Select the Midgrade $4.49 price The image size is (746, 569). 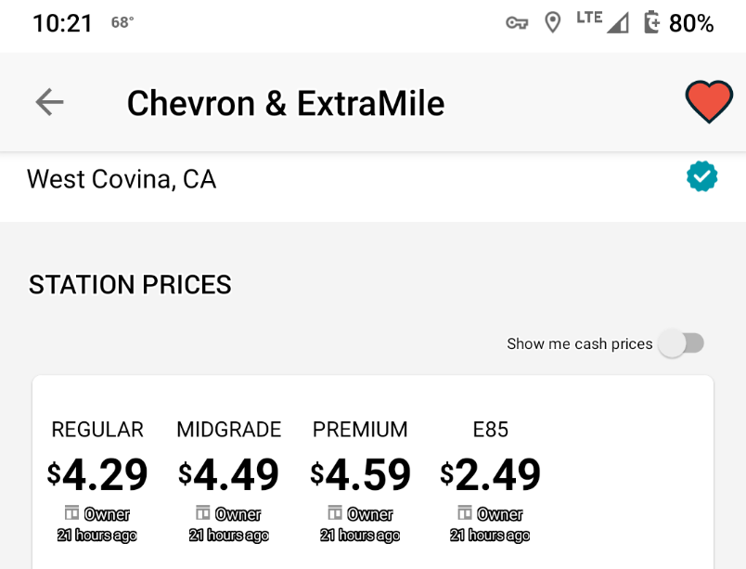[229, 474]
